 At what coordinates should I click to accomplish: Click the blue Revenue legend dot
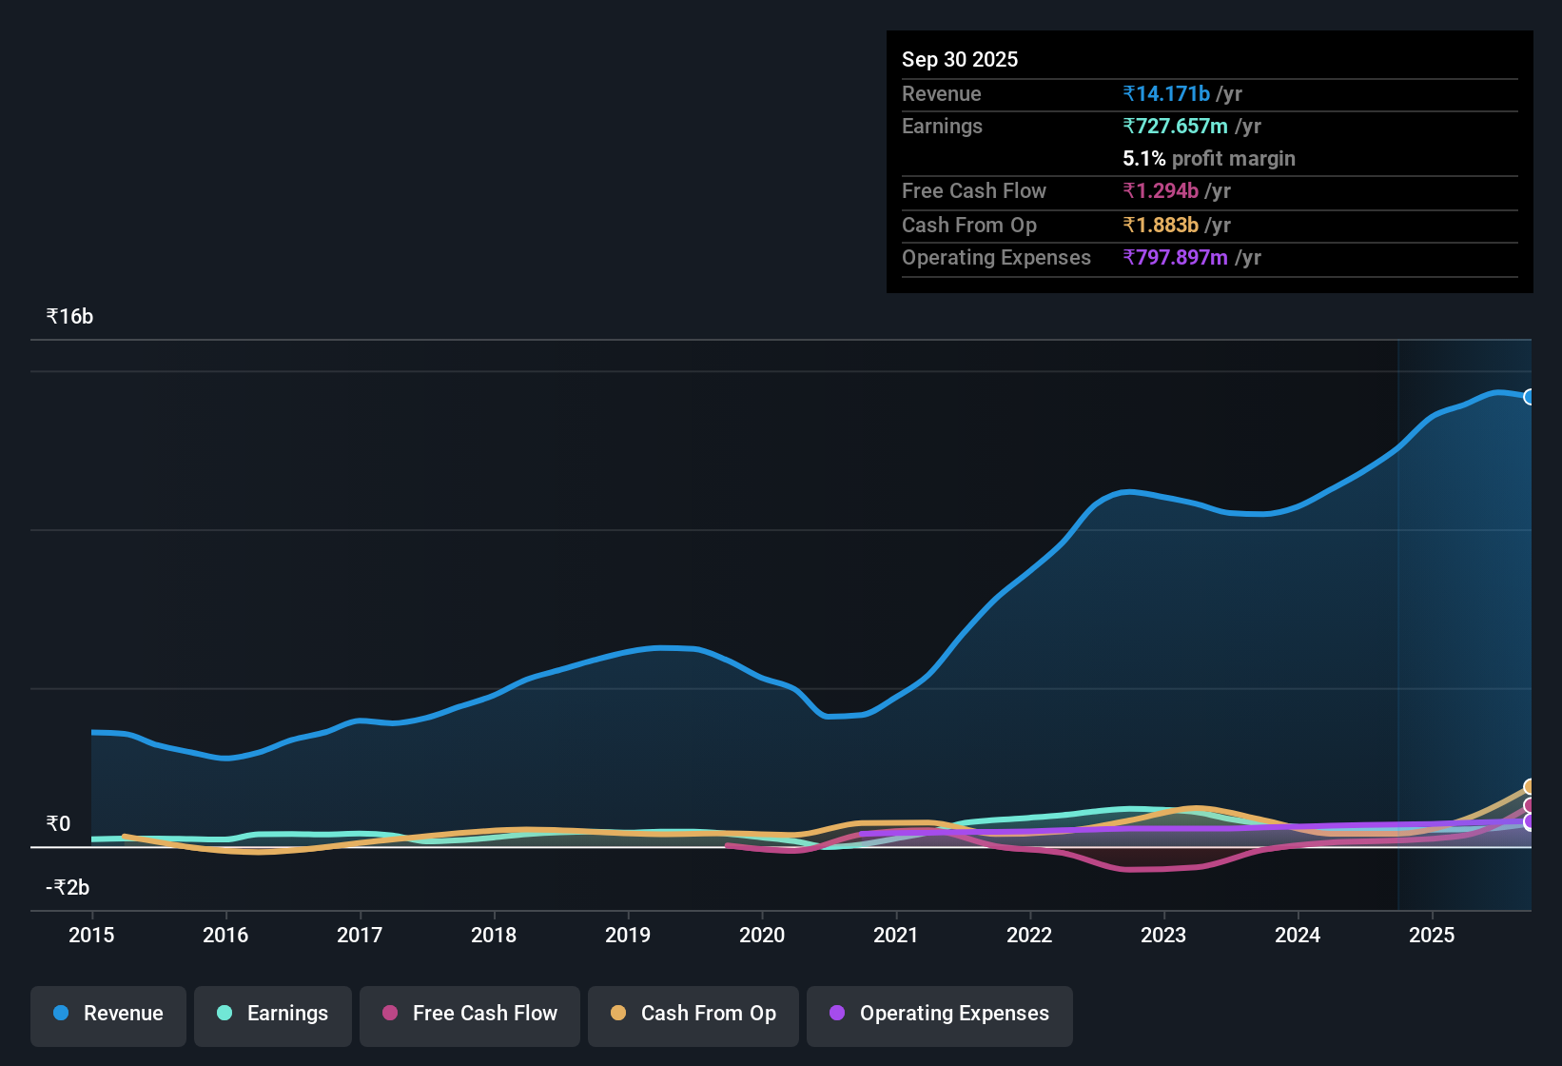(61, 1014)
